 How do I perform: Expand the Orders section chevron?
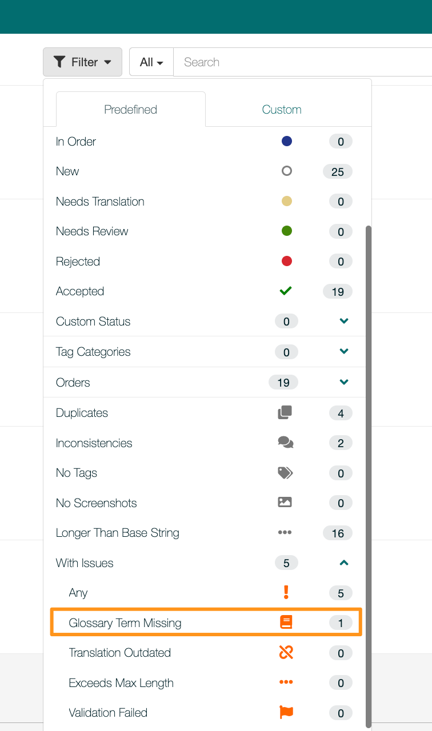[x=344, y=382]
